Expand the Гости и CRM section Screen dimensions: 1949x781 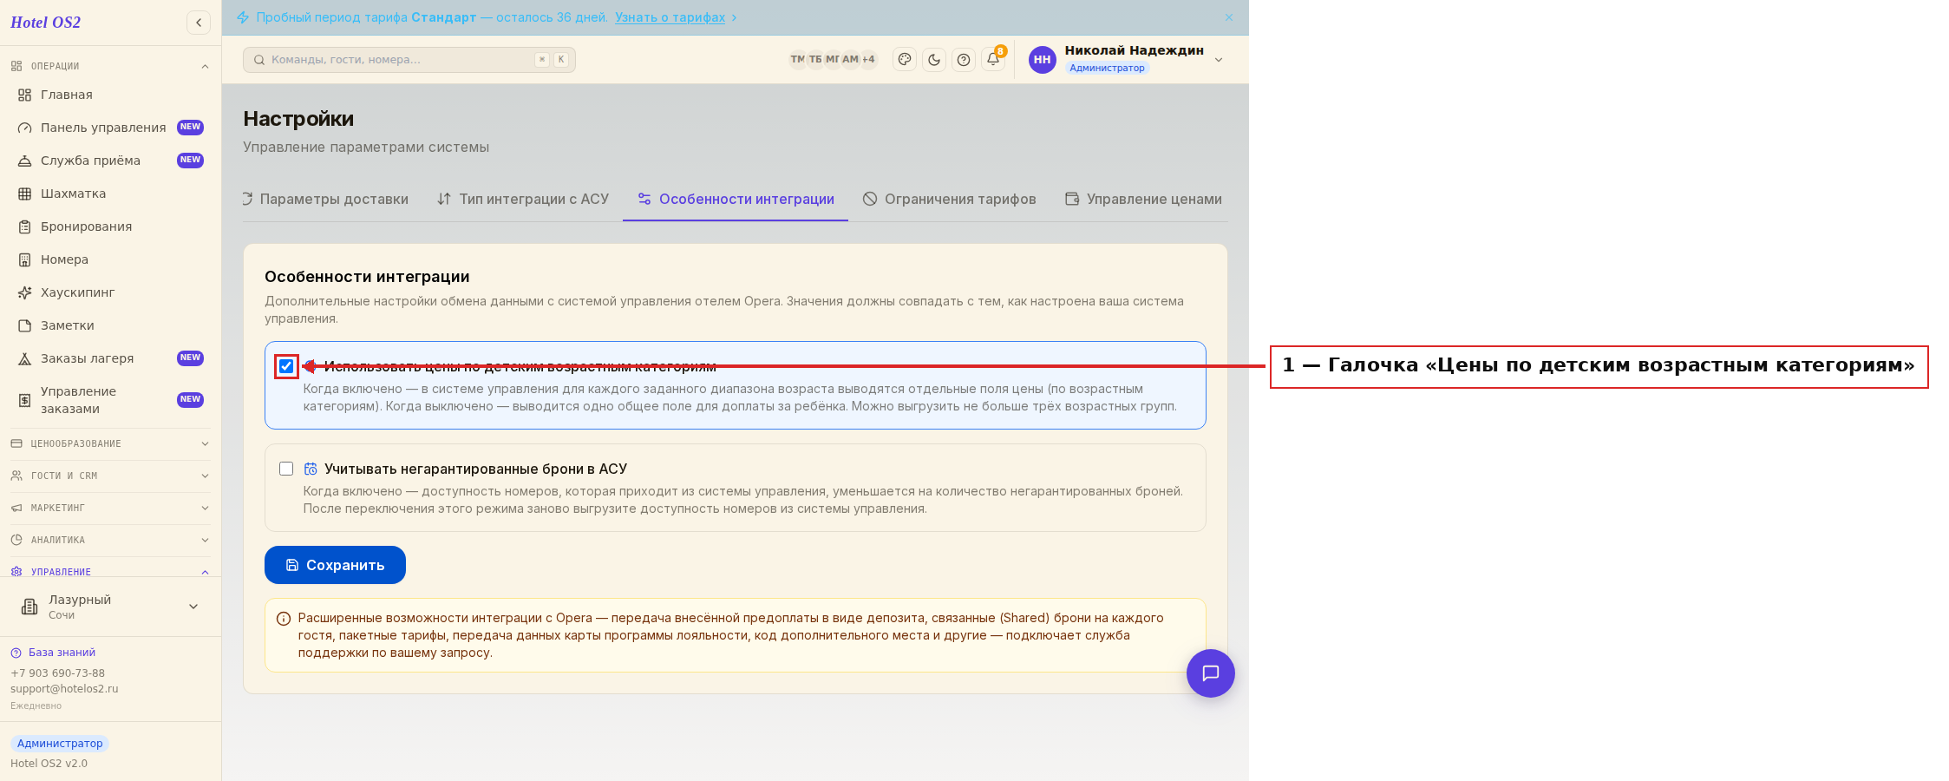[110, 476]
